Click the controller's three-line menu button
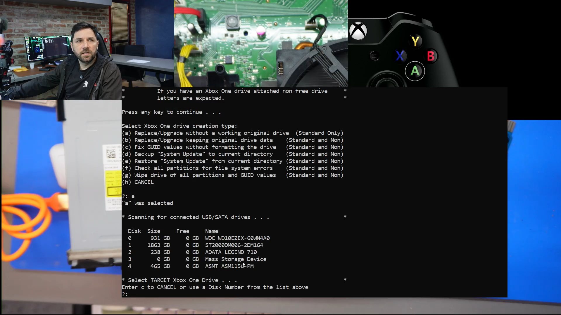561x315 pixels. click(x=374, y=56)
